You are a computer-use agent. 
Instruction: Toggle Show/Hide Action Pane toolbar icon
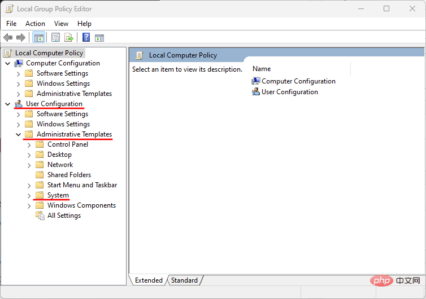pyautogui.click(x=99, y=38)
